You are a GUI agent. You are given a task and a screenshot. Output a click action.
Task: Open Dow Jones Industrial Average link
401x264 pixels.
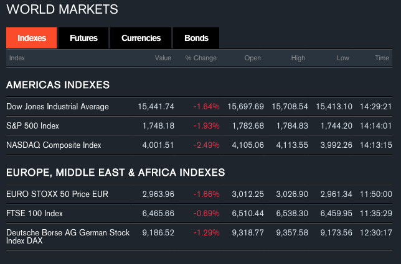[x=57, y=107]
